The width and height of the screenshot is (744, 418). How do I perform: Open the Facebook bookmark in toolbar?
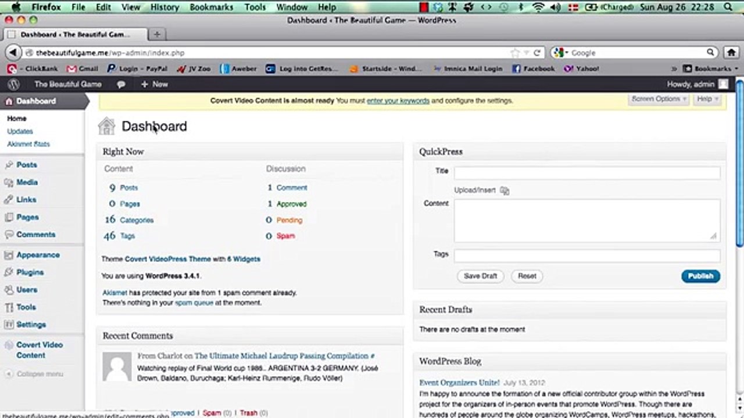coord(533,69)
